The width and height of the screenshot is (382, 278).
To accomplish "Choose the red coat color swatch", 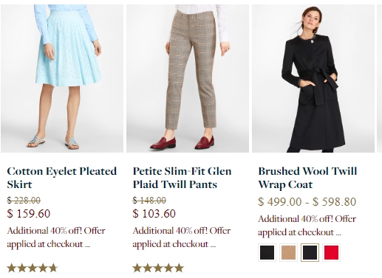I will (x=331, y=252).
